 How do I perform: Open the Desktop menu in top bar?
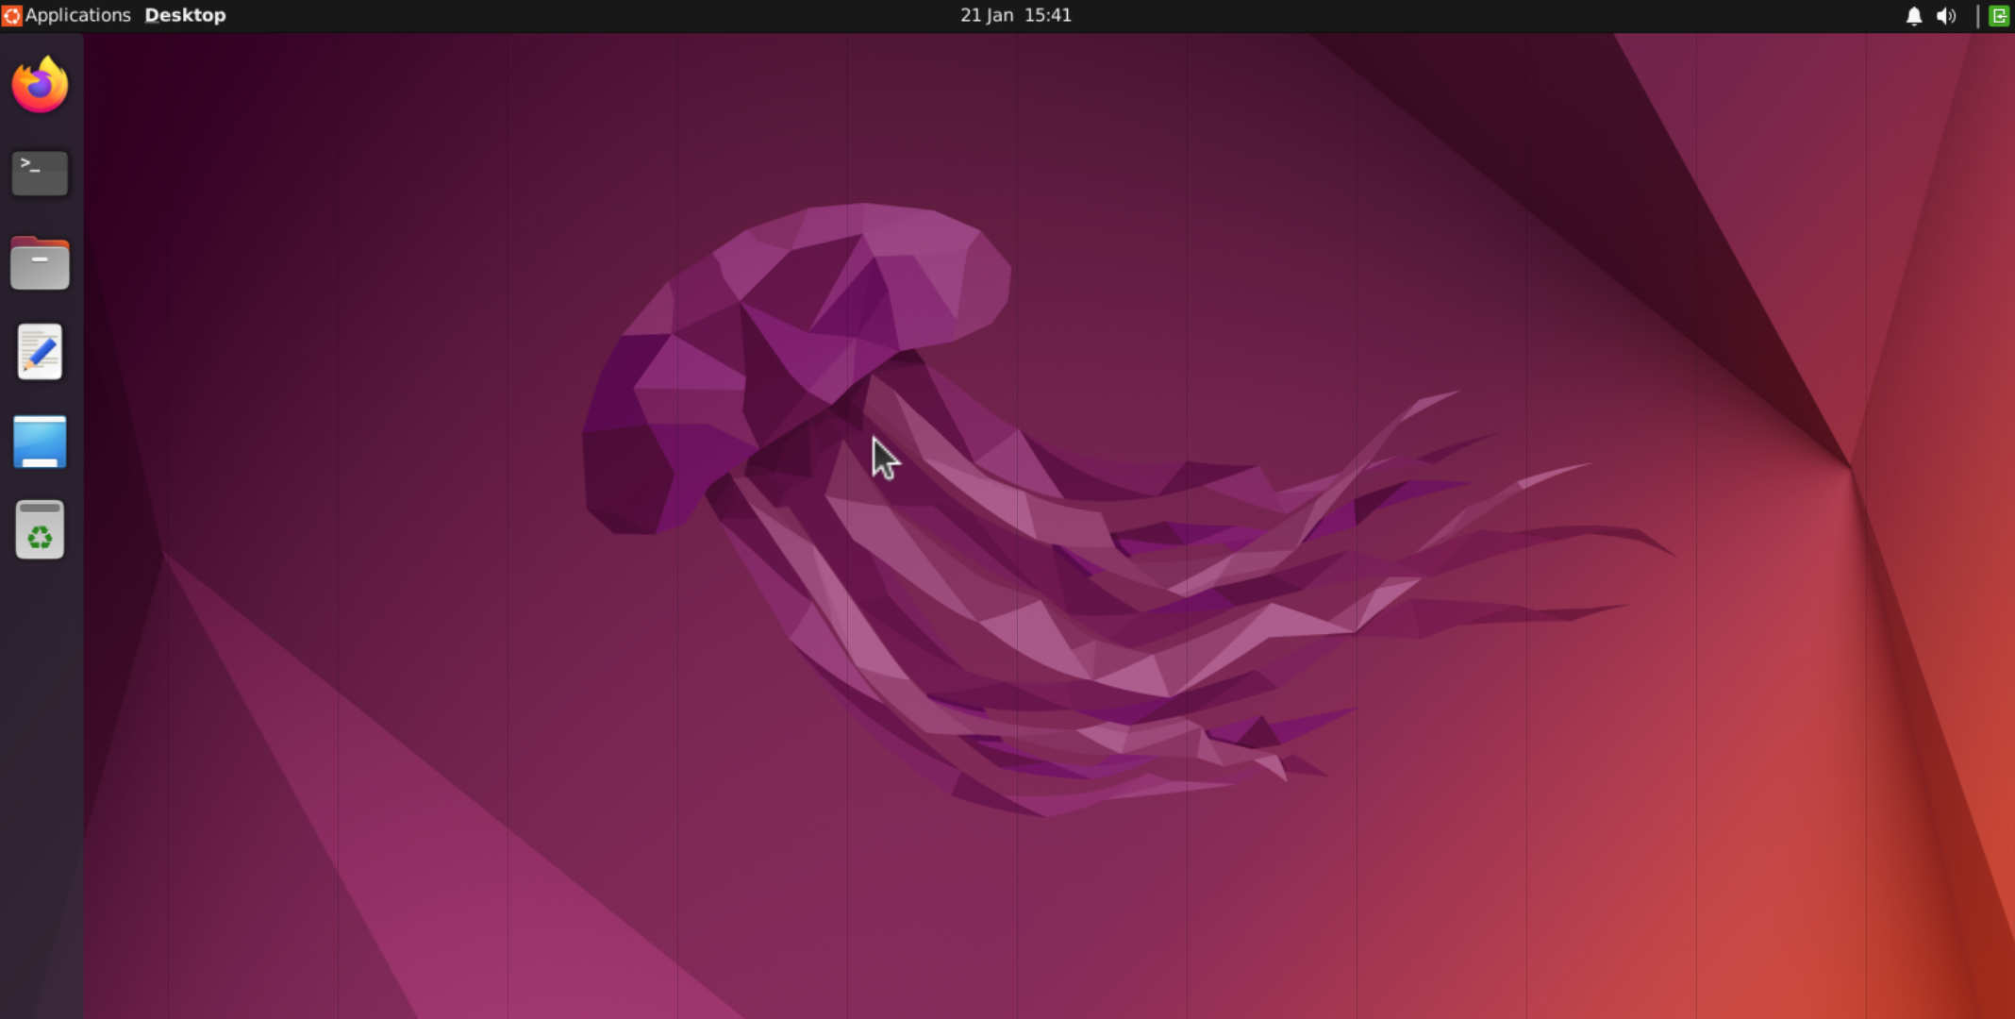pyautogui.click(x=185, y=16)
